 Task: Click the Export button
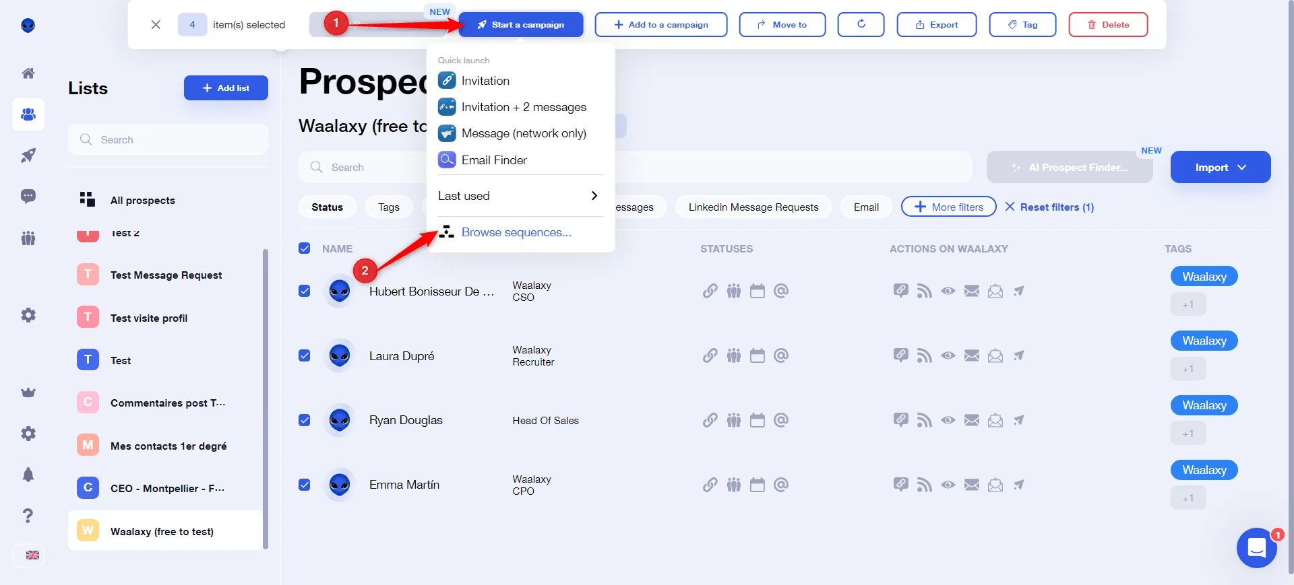click(x=937, y=24)
